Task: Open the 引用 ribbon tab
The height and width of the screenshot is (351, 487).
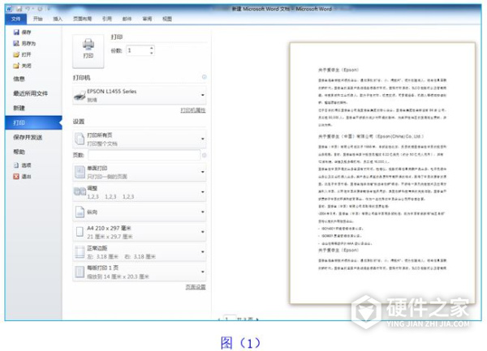Action: tap(107, 19)
